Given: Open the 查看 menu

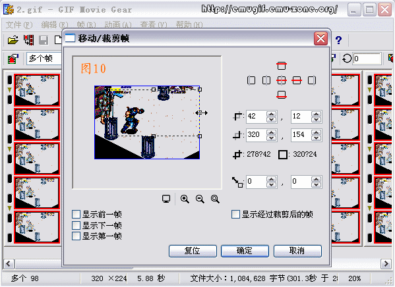Looking at the screenshot, I should tap(154, 24).
